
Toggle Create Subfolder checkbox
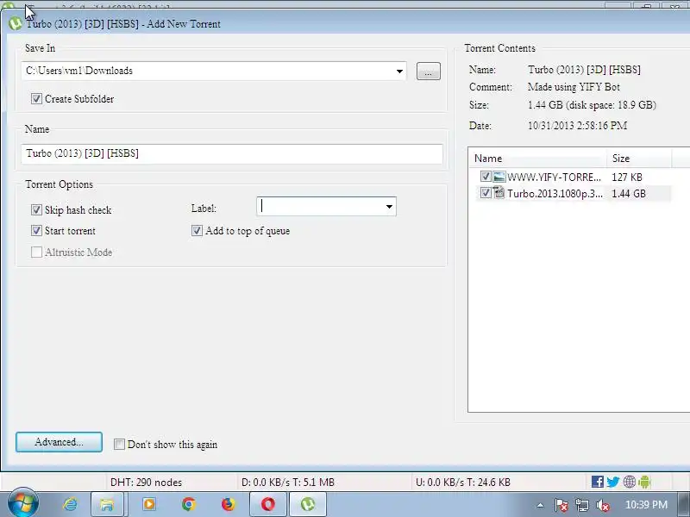36,98
